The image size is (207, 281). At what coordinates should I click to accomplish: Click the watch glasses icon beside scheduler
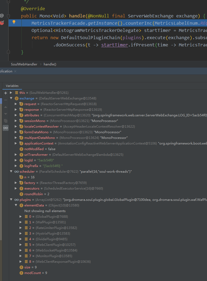16,172
